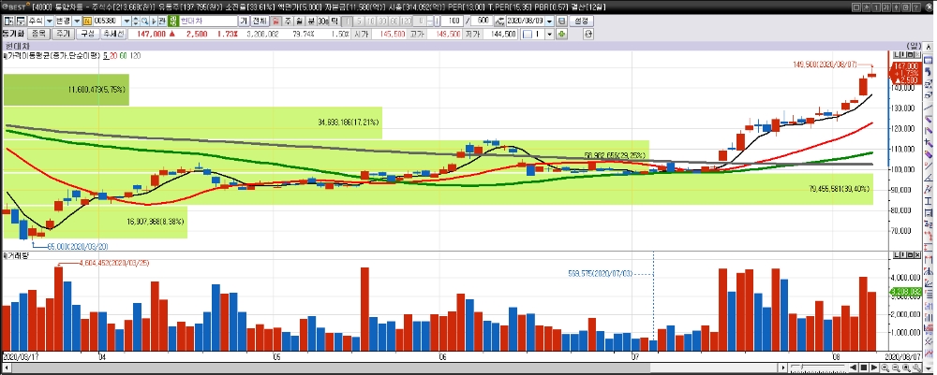This screenshot has width=937, height=375.
Task: Open 설정 settings button
Action: 581,21
